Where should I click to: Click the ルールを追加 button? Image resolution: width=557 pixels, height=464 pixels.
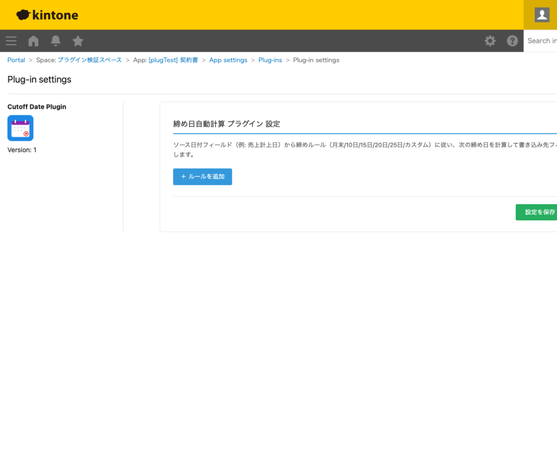(202, 177)
